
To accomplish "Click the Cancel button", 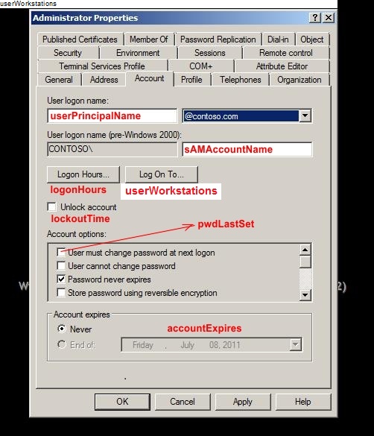I will (183, 402).
